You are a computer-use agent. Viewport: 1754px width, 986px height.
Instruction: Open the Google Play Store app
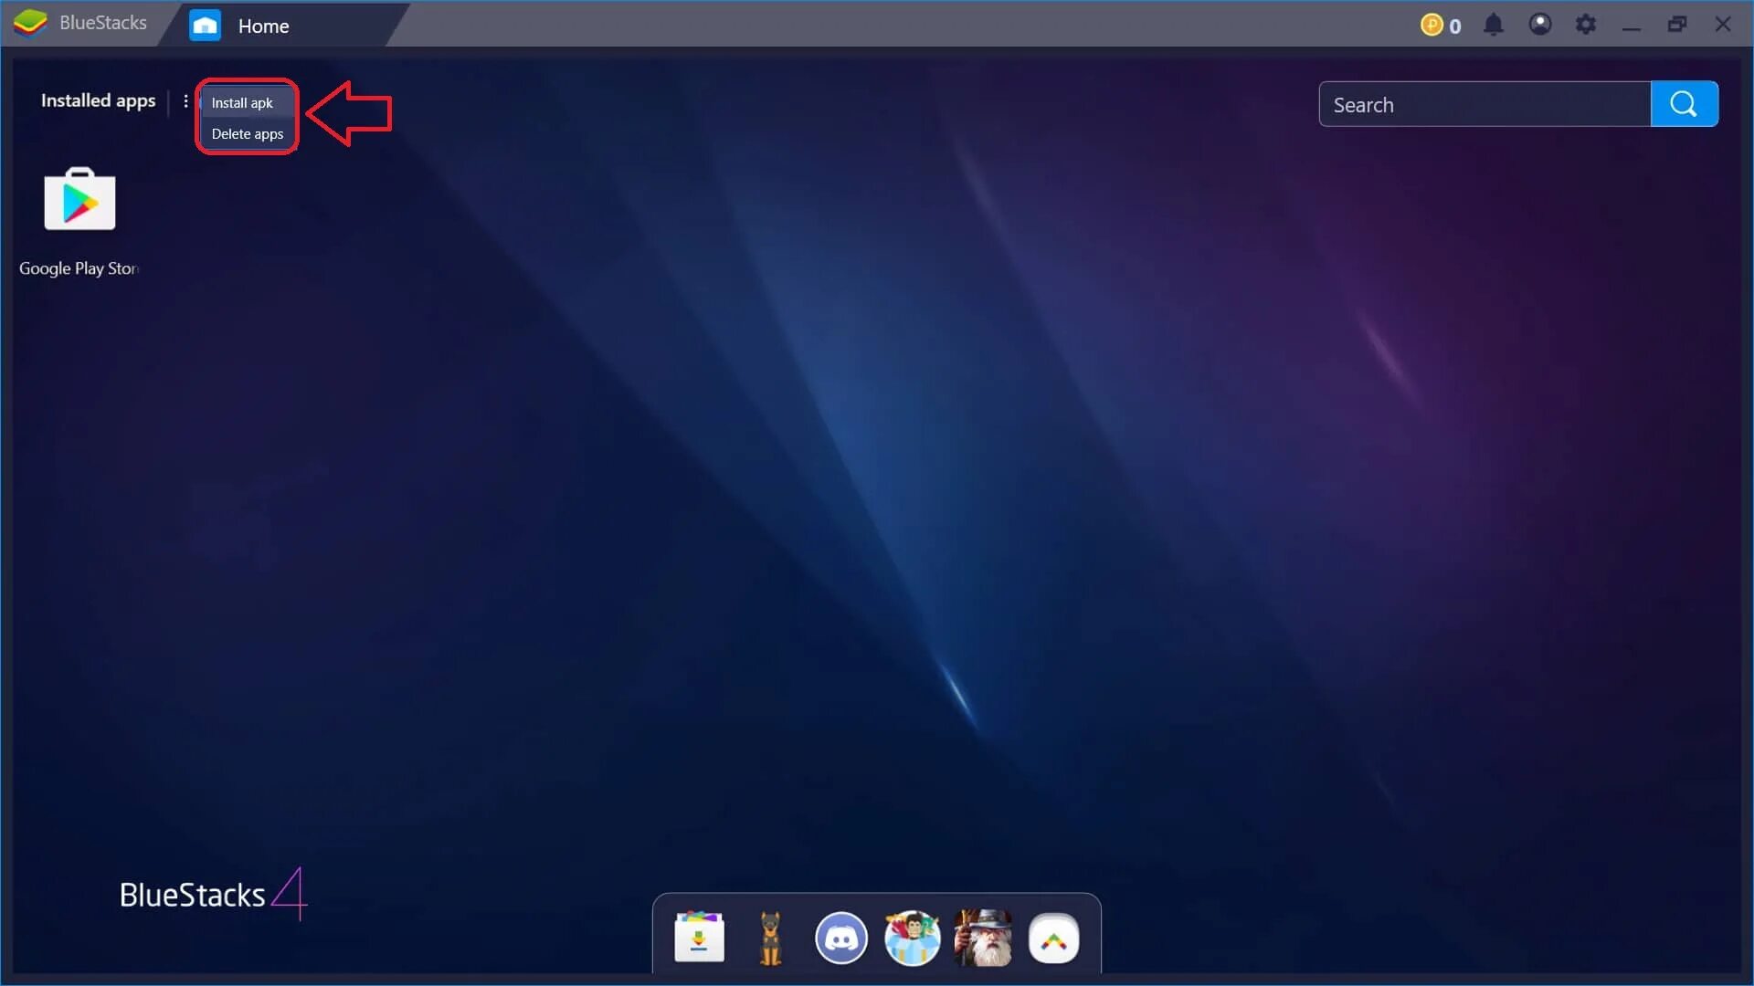[79, 200]
